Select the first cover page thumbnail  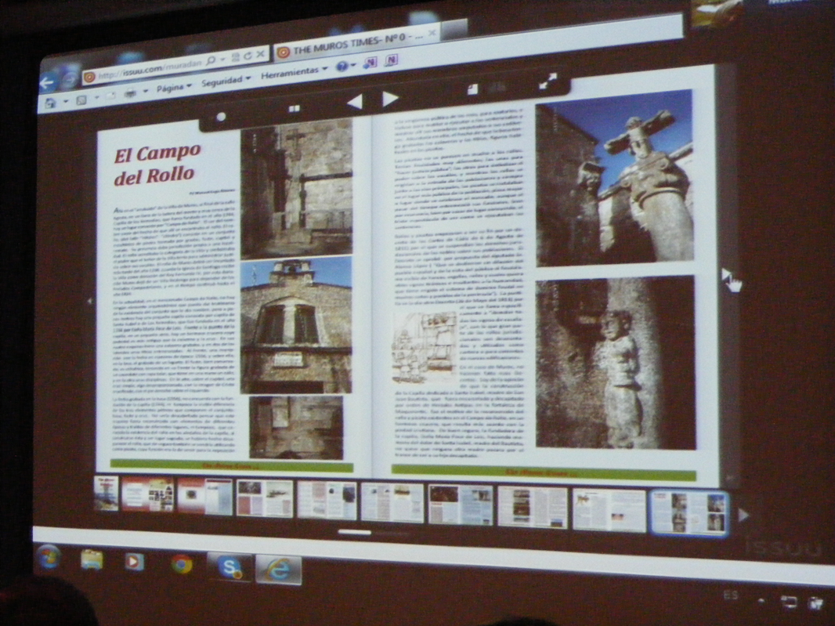107,494
